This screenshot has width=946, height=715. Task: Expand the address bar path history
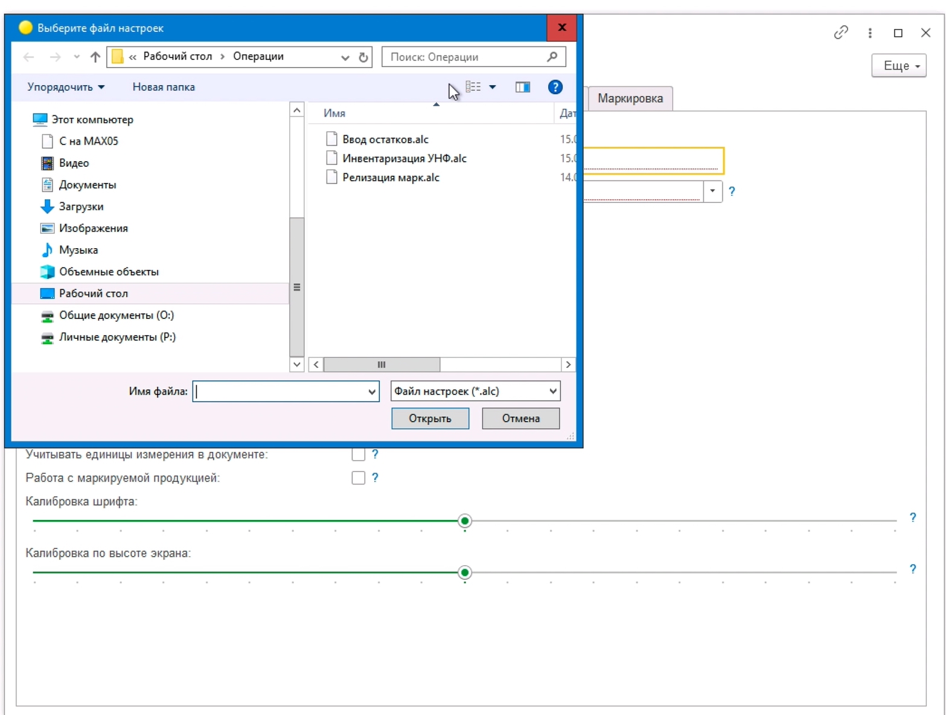[345, 57]
